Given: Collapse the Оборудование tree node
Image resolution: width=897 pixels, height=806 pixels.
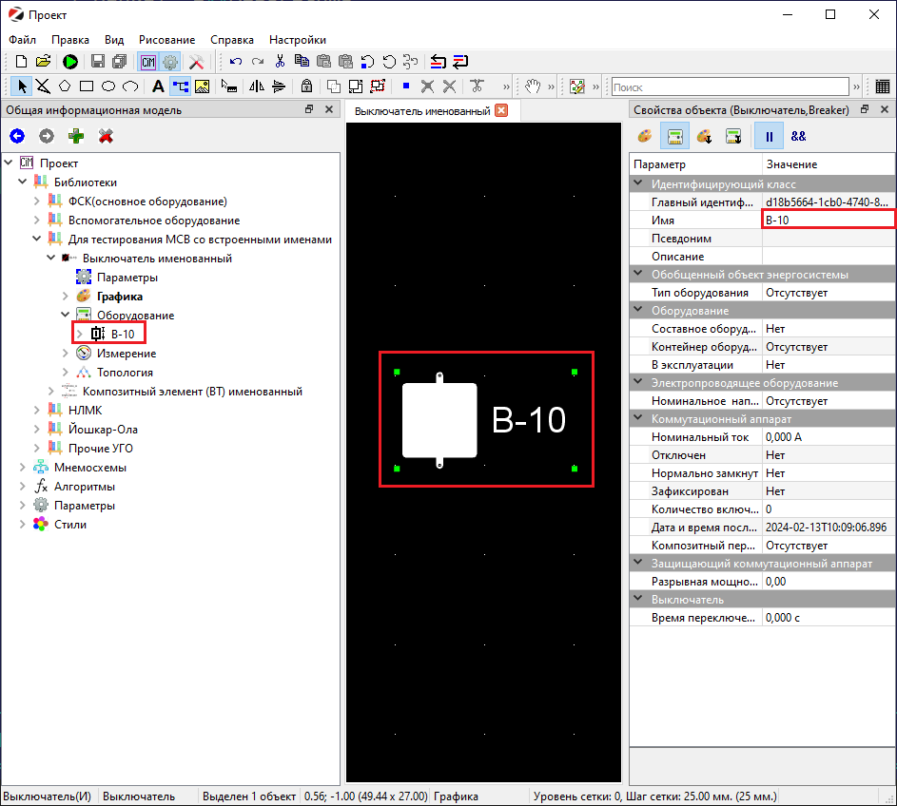Looking at the screenshot, I should click(66, 316).
